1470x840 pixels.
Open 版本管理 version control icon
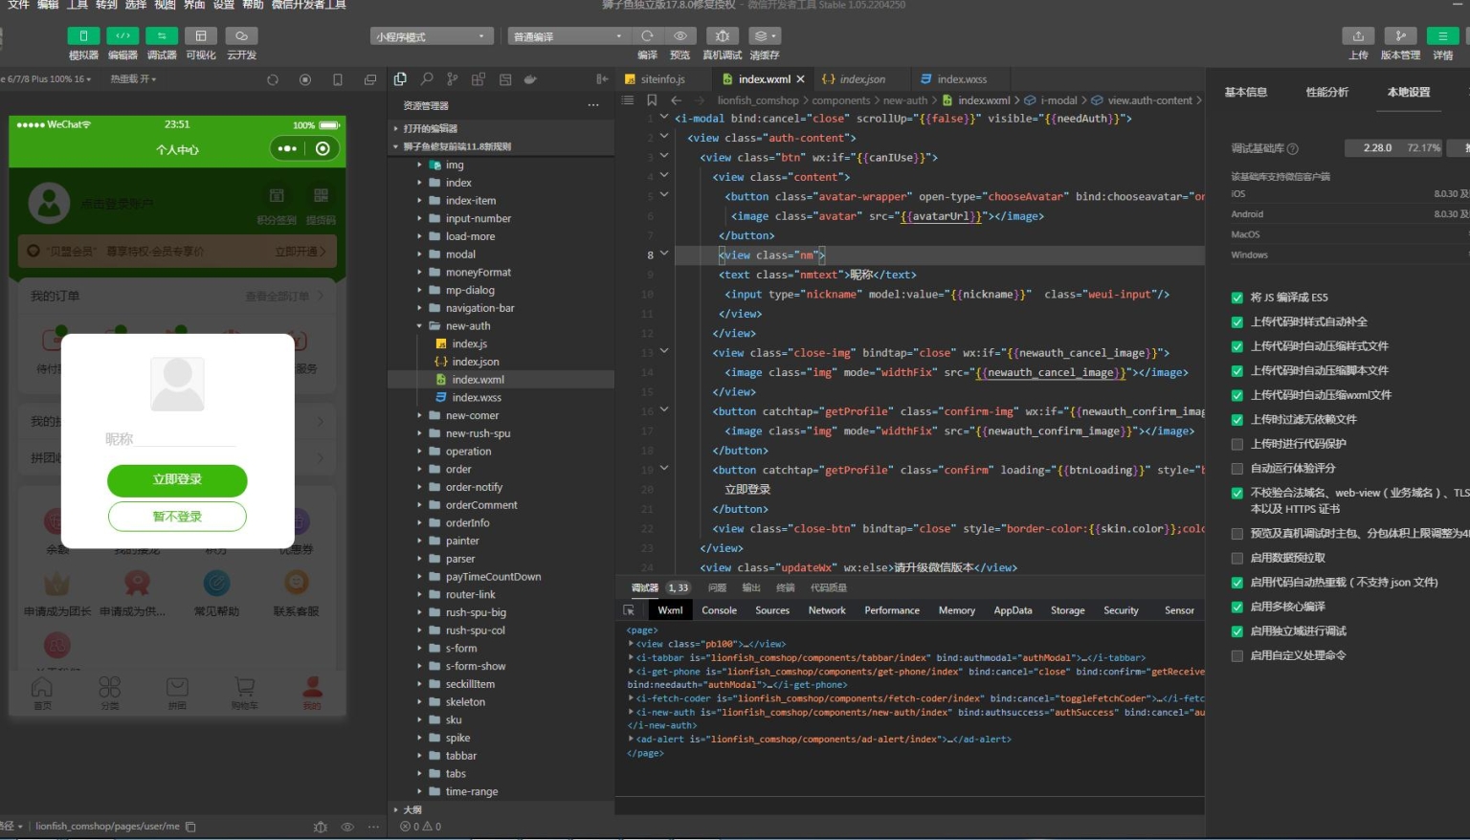tap(1400, 36)
